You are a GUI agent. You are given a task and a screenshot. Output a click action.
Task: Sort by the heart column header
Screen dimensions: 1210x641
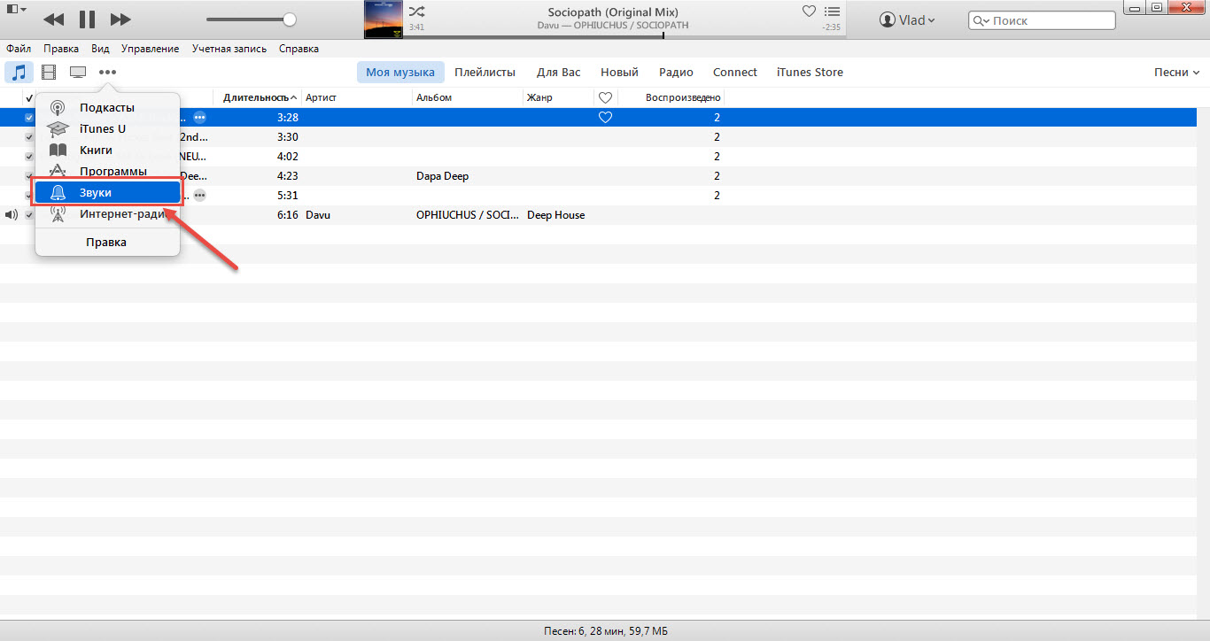(x=606, y=97)
